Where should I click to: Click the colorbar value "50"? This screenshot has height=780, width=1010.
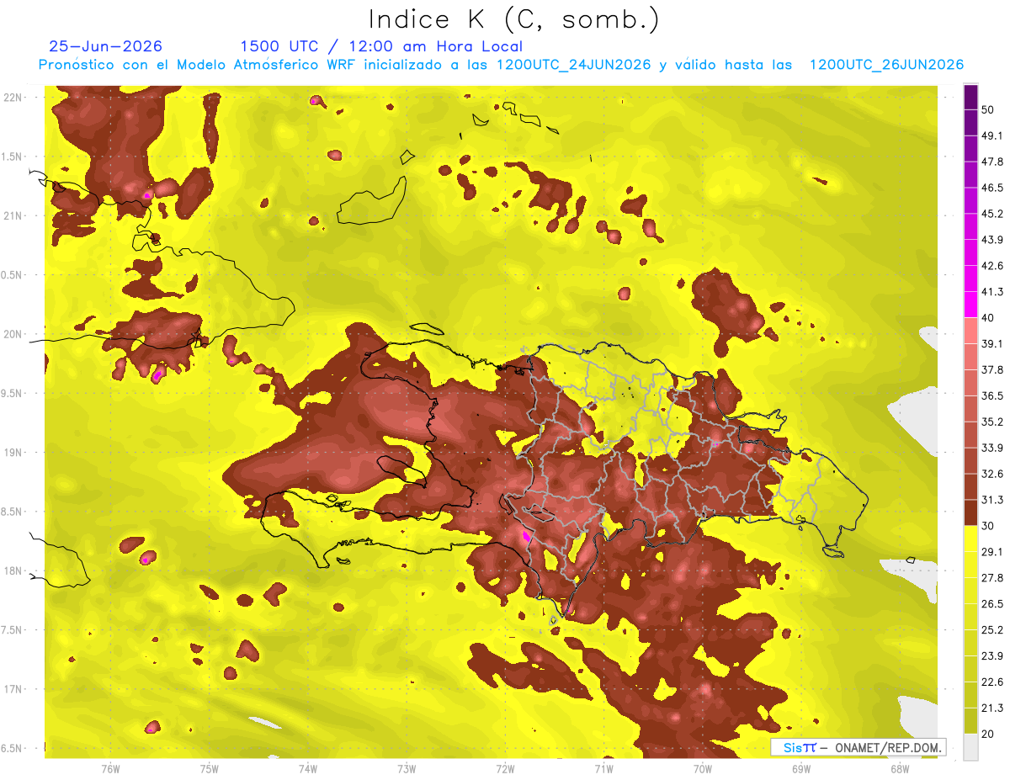click(x=989, y=110)
